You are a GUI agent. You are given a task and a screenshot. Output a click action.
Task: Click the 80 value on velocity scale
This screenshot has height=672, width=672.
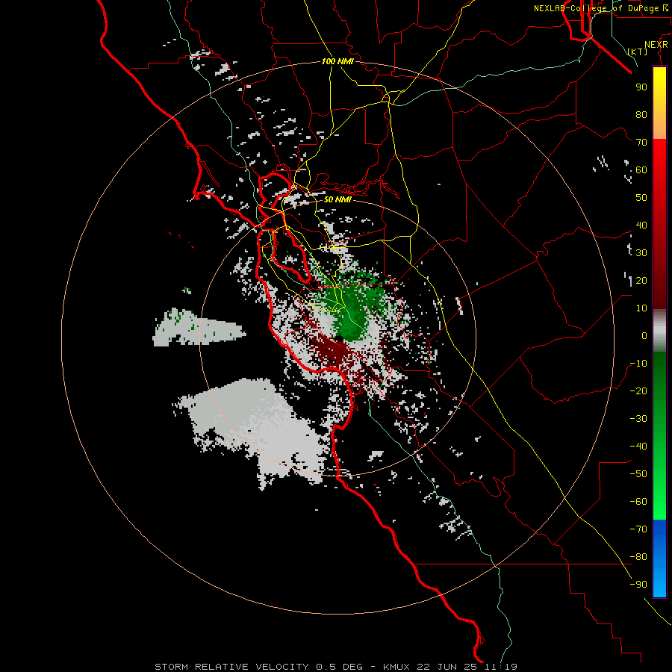pyautogui.click(x=641, y=114)
